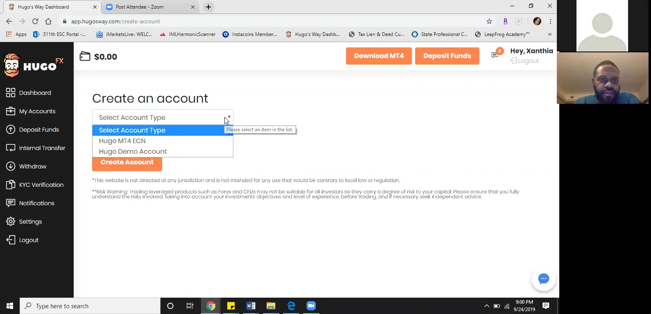
Task: Click the purple R extension icon
Action: (x=506, y=21)
